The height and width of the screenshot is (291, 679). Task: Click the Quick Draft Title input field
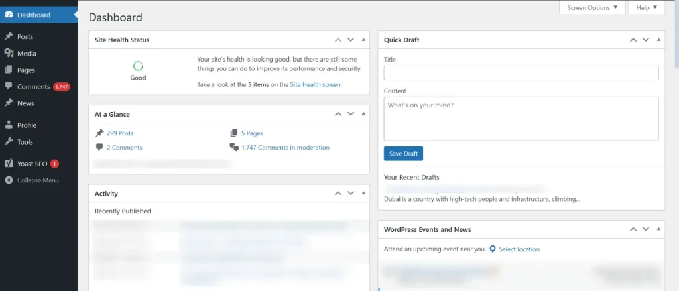(521, 73)
